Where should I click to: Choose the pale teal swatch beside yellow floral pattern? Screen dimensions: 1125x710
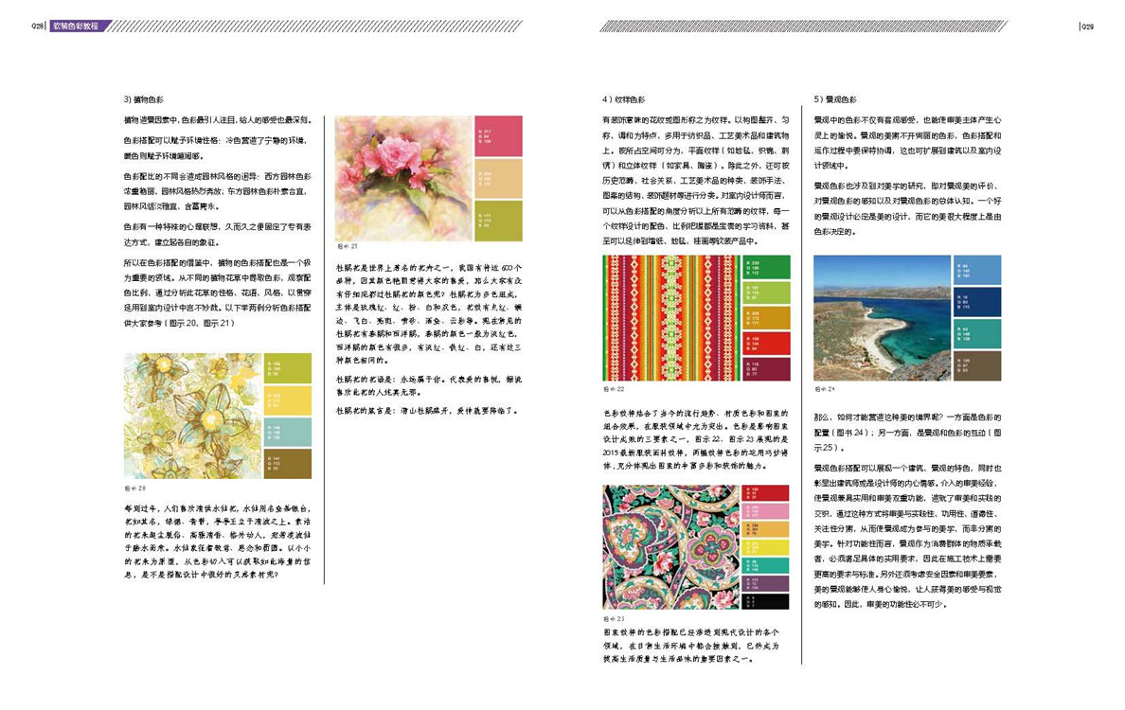[x=287, y=432]
